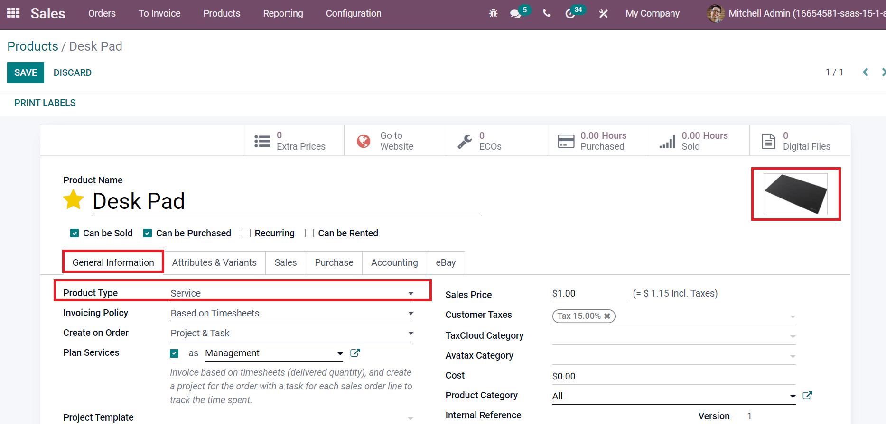The width and height of the screenshot is (886, 424).
Task: Open the TaxCloud Category dropdown
Action: pyautogui.click(x=674, y=336)
